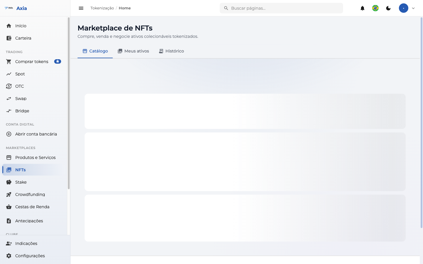This screenshot has width=423, height=264.
Task: Select Carteira label in sidebar
Action: click(x=23, y=38)
